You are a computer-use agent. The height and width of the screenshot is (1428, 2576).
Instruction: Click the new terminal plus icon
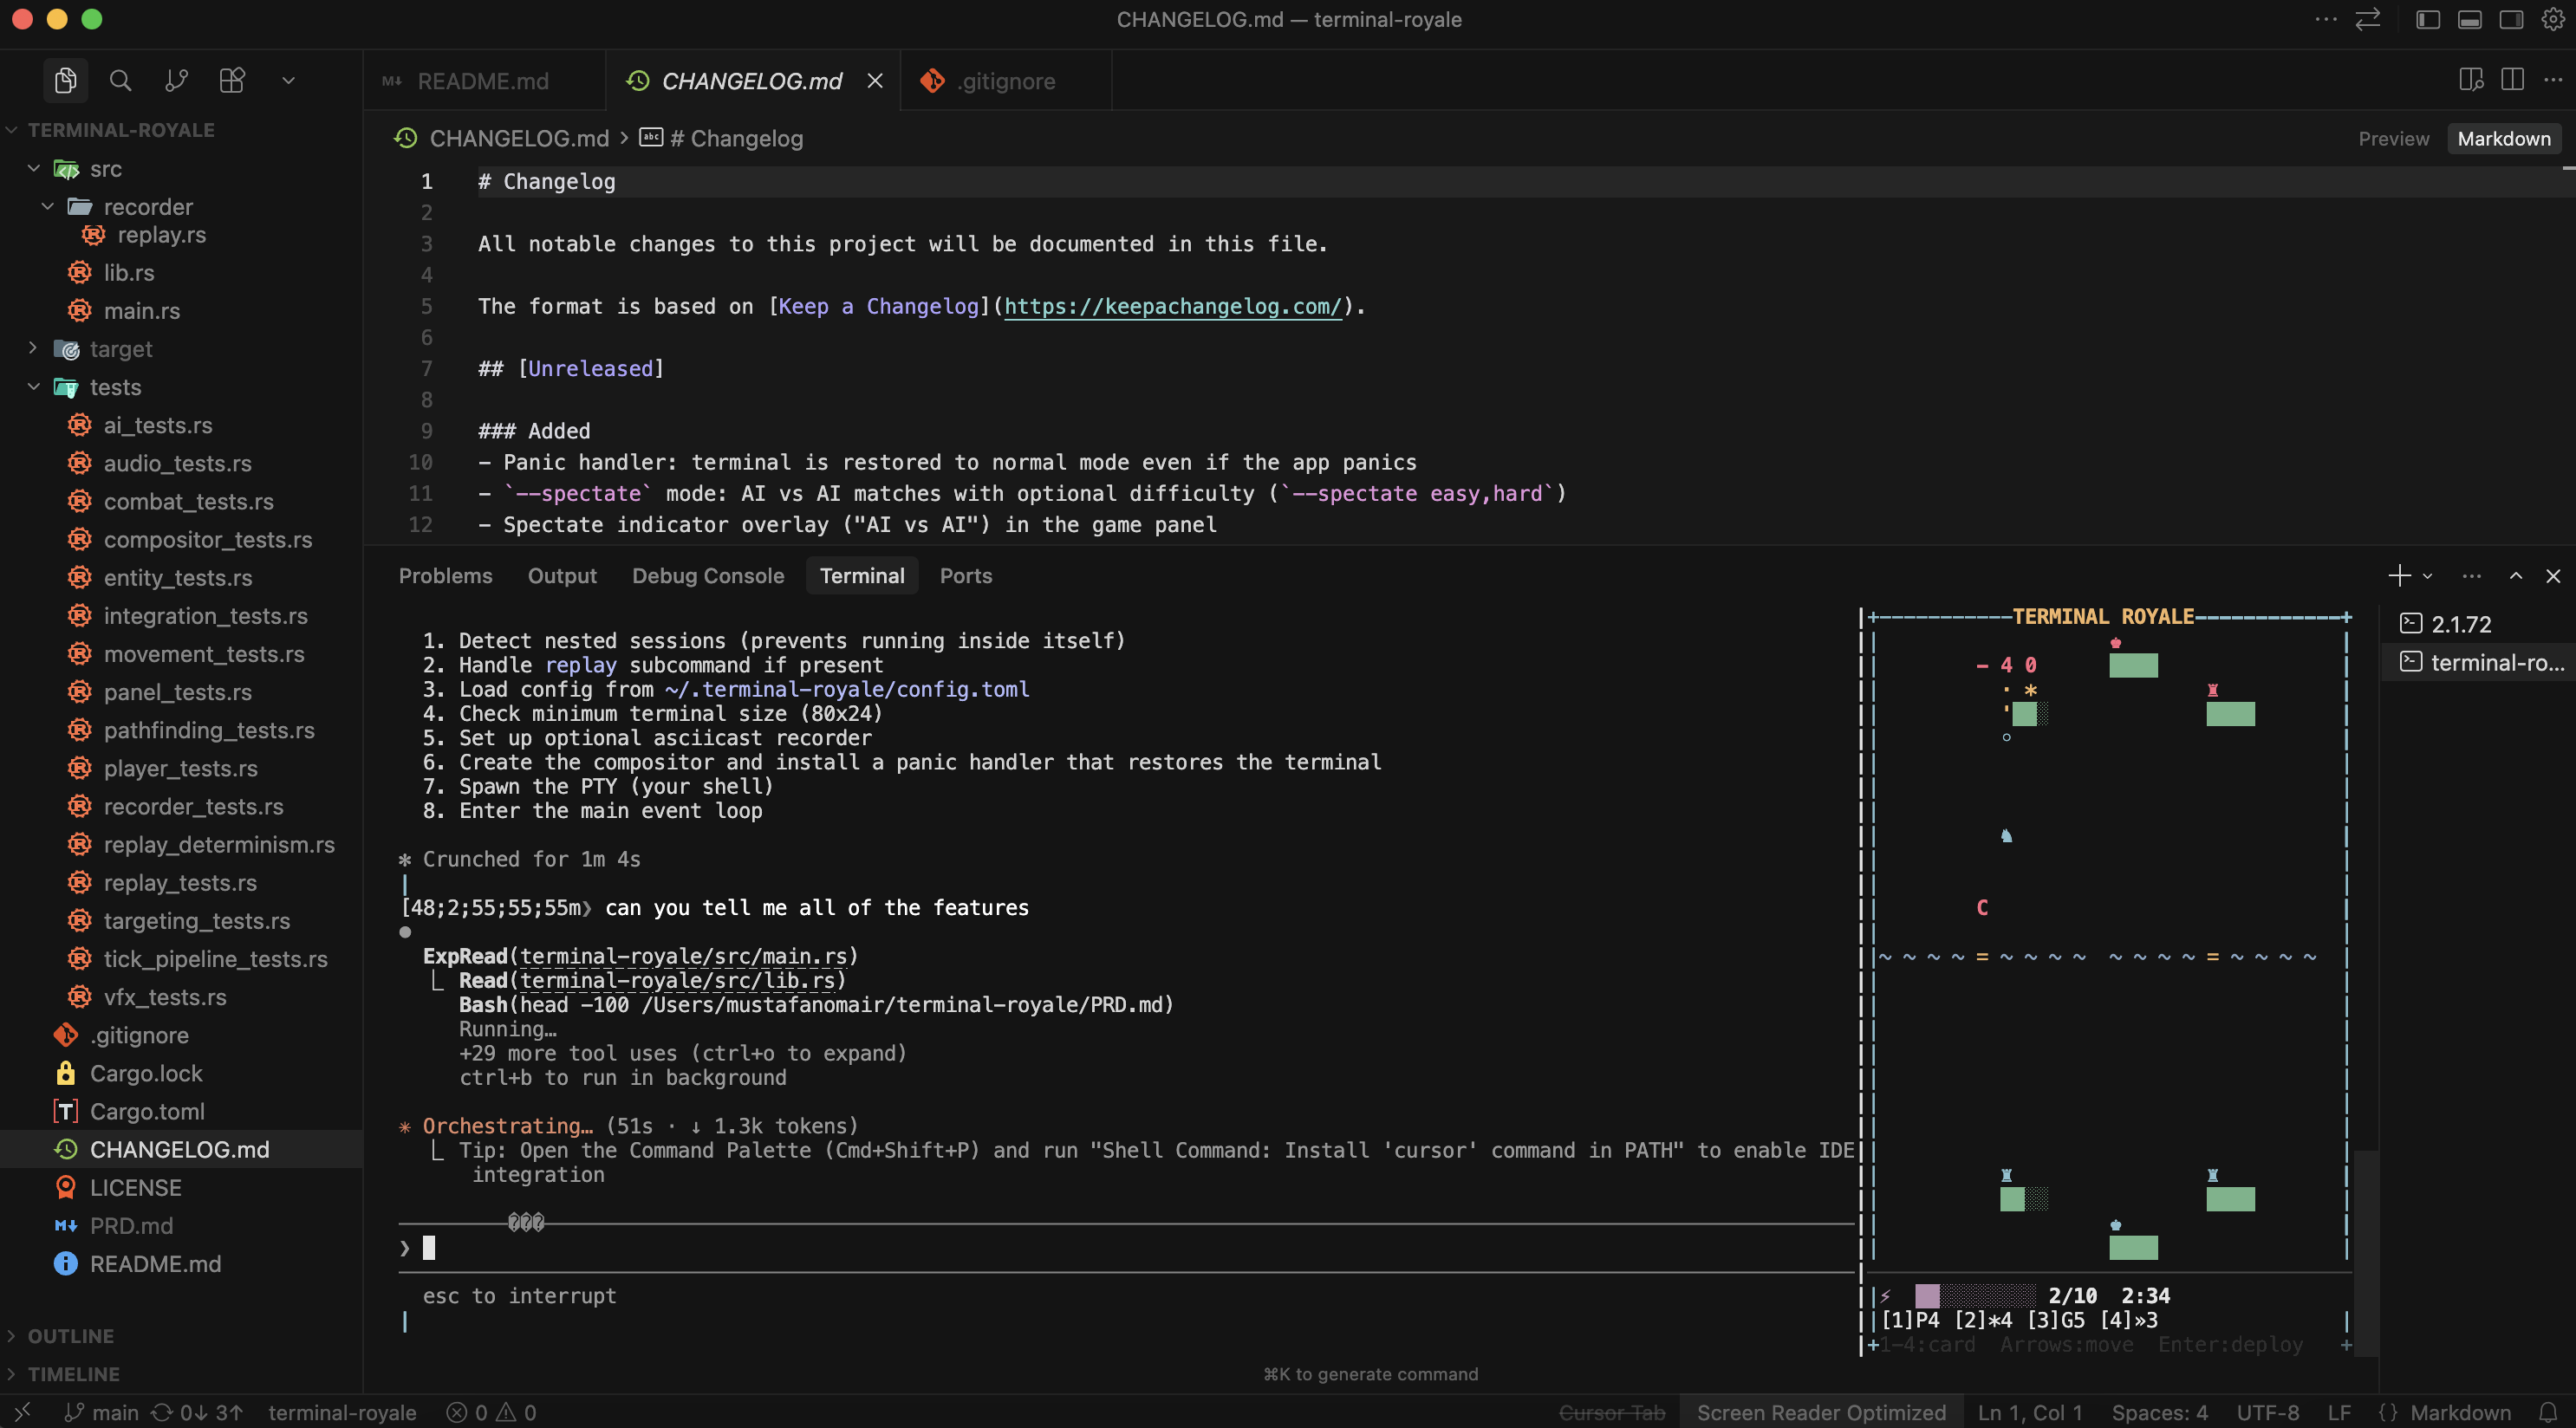coord(2398,575)
